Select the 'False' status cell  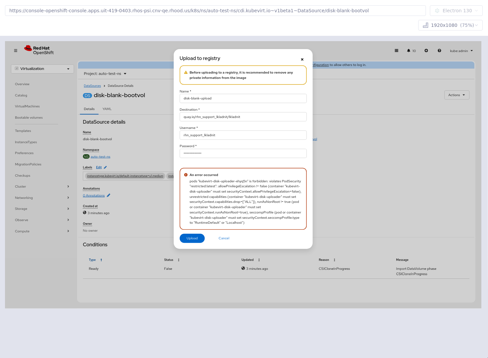click(168, 269)
